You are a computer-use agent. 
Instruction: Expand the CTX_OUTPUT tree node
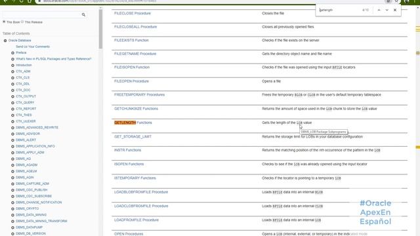pos(12,96)
